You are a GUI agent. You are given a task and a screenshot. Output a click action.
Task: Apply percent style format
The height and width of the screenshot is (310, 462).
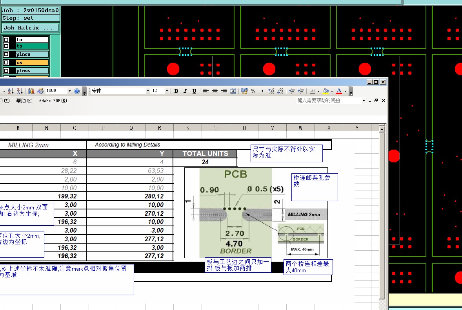[x=253, y=91]
